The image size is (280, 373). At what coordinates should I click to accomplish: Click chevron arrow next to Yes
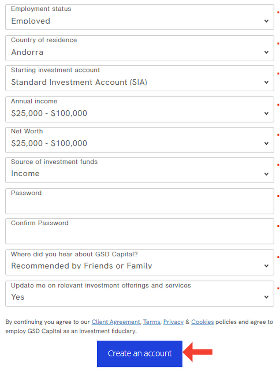pyautogui.click(x=266, y=297)
